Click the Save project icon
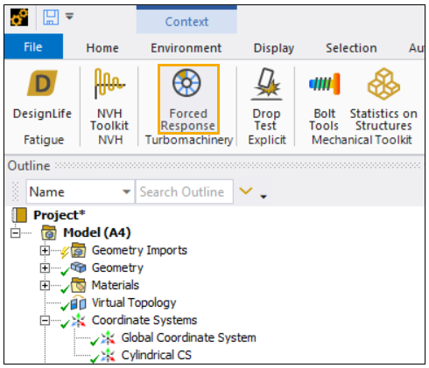The width and height of the screenshot is (429, 368). click(51, 17)
